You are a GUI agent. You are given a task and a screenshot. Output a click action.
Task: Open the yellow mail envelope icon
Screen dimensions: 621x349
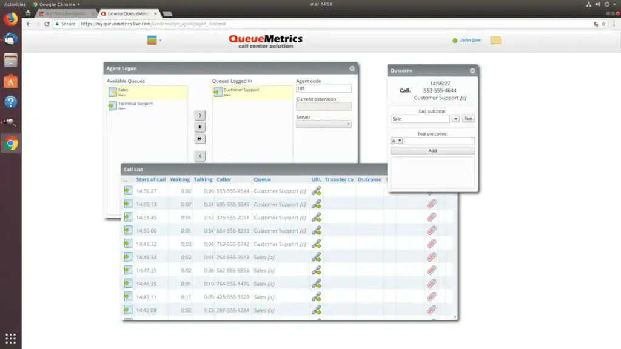click(495, 40)
